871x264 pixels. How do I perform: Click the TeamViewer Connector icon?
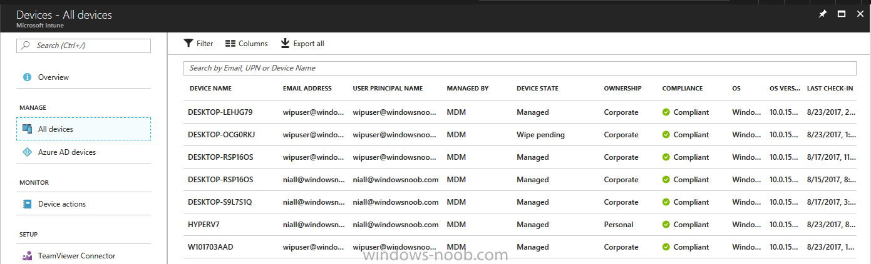tap(27, 256)
